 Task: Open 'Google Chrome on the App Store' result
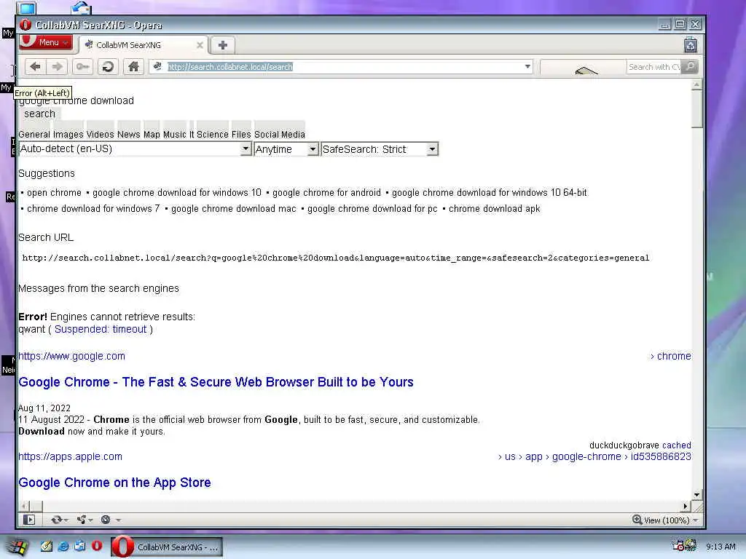(114, 483)
